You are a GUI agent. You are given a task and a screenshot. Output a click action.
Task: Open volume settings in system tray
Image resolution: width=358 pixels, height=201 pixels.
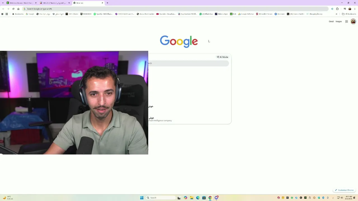(342, 198)
